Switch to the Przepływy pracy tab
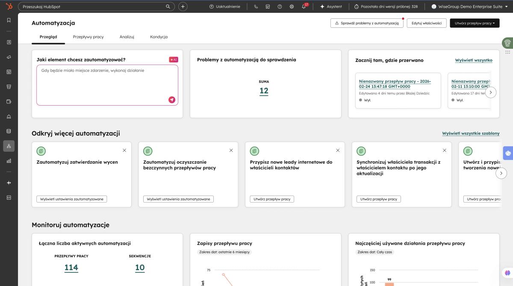Screen dimensions: 513x286 (x=88, y=37)
